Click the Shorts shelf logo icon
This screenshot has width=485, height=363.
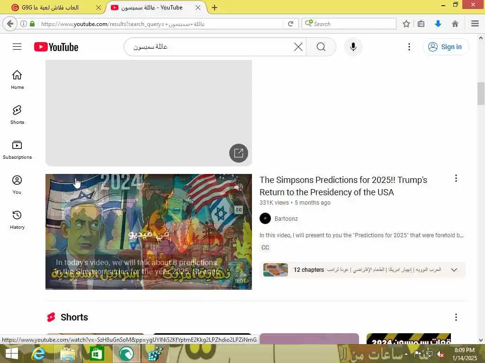51,317
